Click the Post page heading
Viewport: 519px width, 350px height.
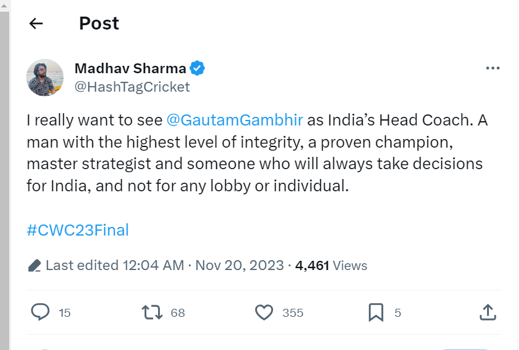pyautogui.click(x=99, y=23)
